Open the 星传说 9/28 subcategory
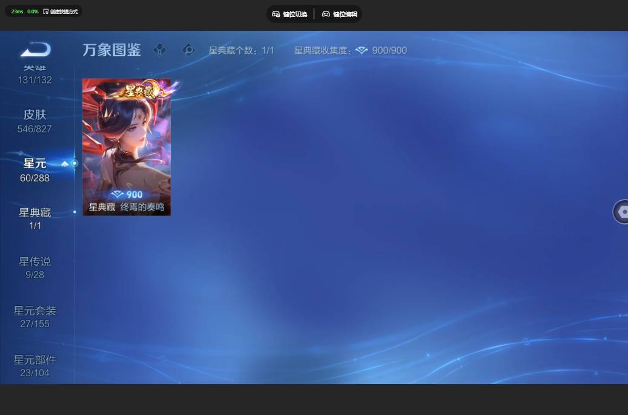The width and height of the screenshot is (628, 415). [35, 268]
